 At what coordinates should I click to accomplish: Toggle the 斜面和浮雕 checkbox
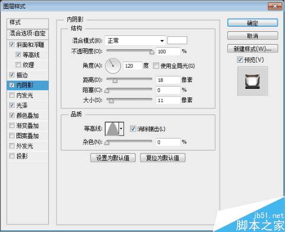[12, 45]
